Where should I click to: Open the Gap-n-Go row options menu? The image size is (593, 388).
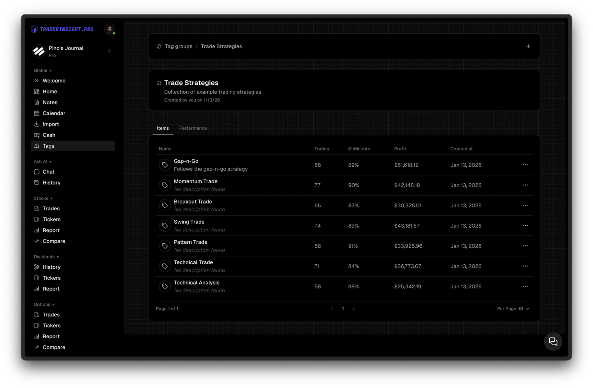525,165
